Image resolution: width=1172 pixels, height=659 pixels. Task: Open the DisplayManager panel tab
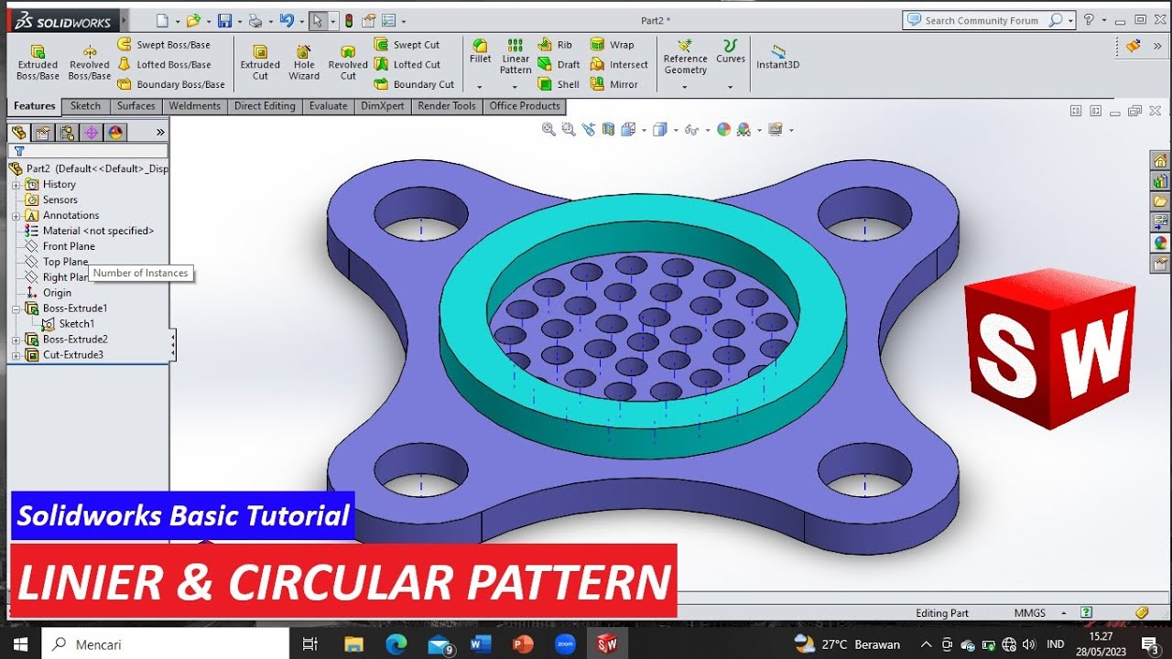[114, 133]
